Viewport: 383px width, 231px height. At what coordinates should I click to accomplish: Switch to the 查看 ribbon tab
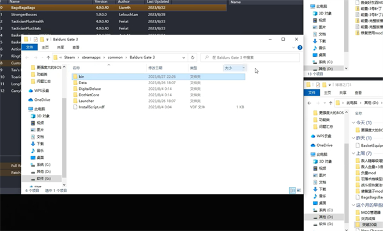click(x=76, y=47)
